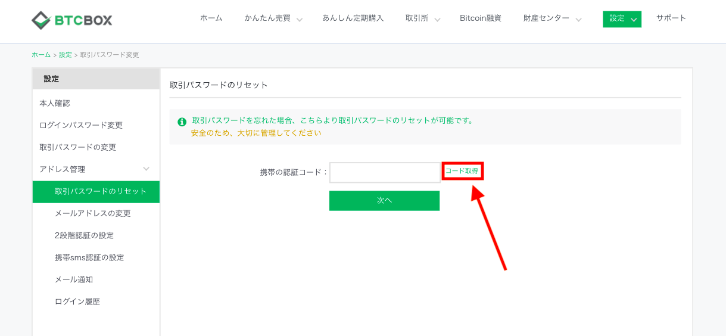Click the 取引パスワードのリセット page heading
Viewport: 726px width, 336px height.
[x=219, y=85]
